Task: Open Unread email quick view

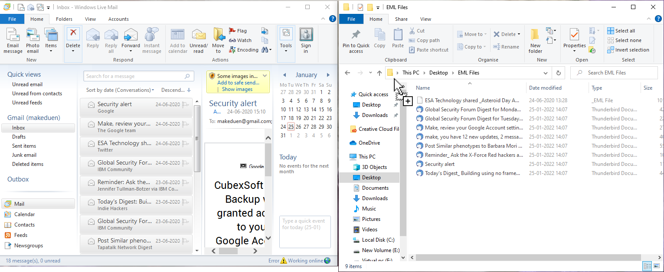Action: pos(27,84)
